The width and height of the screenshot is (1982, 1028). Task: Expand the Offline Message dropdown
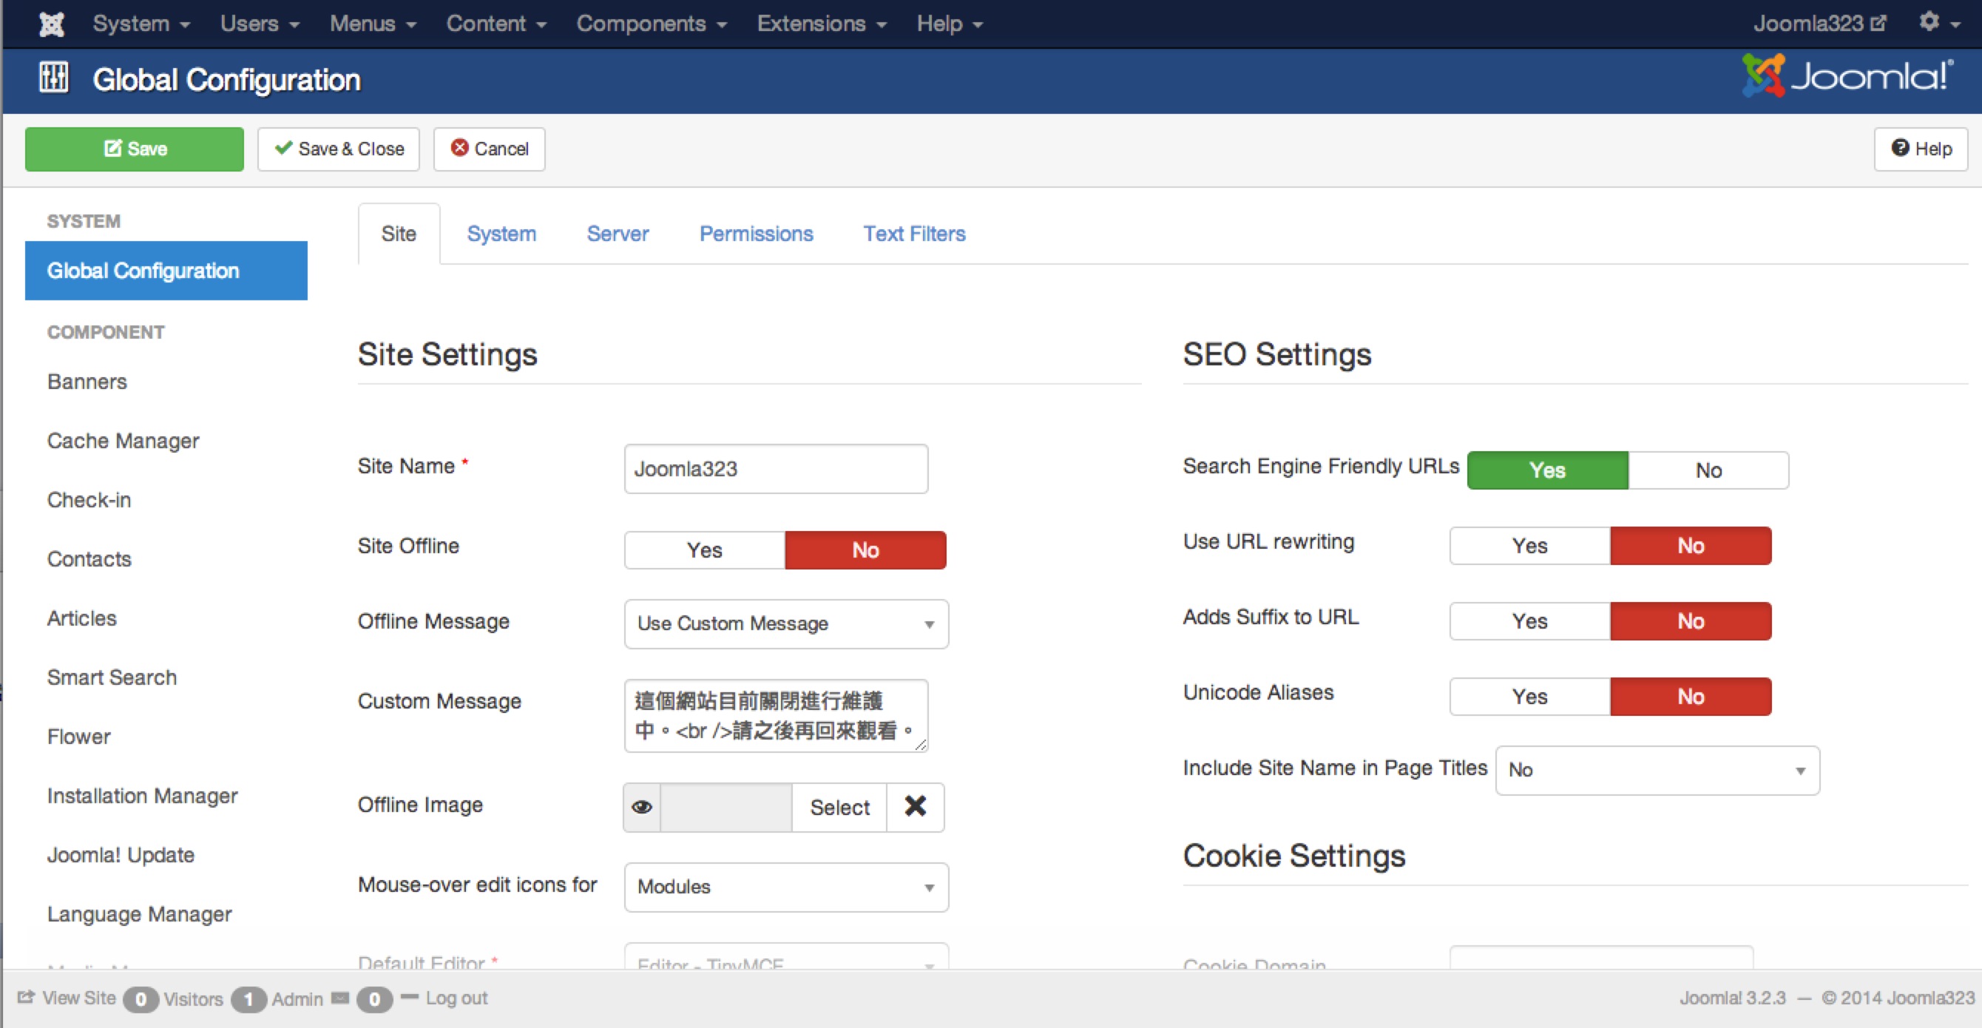[x=785, y=623]
